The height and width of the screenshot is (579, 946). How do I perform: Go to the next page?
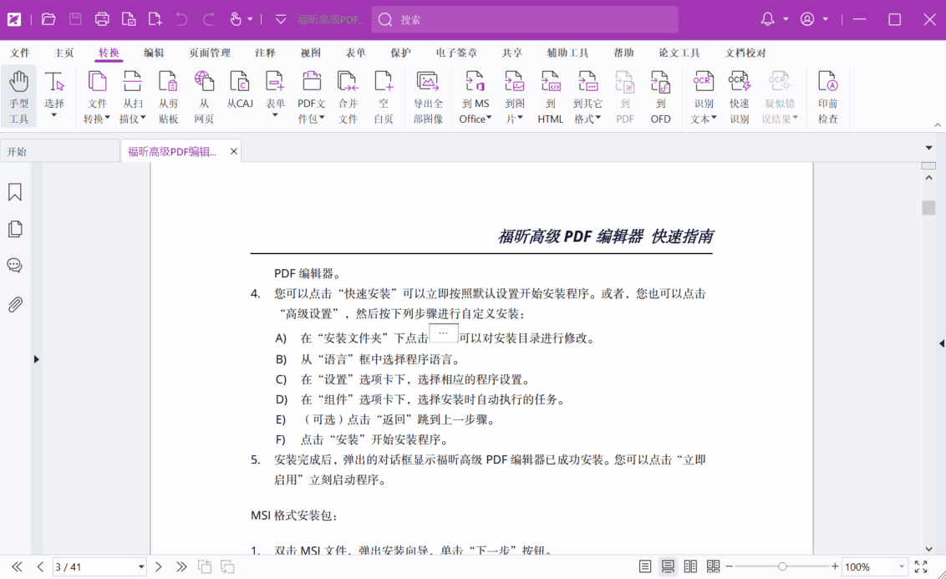[159, 566]
